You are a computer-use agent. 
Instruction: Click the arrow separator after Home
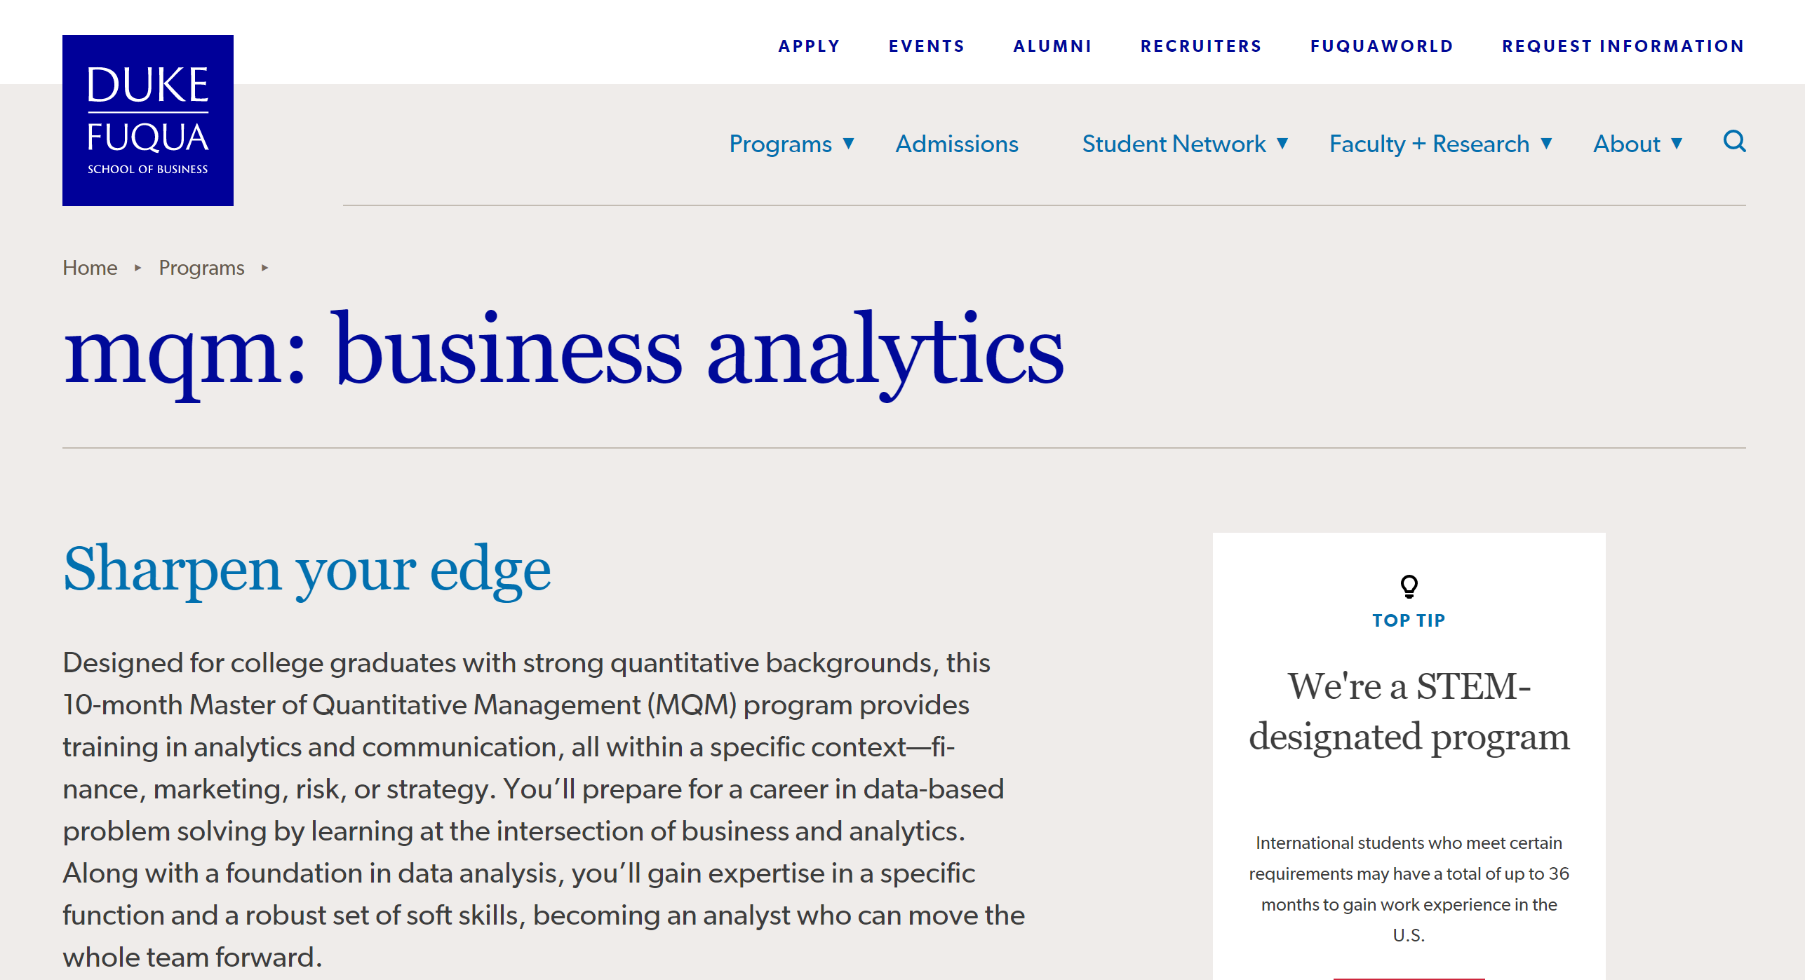click(138, 268)
